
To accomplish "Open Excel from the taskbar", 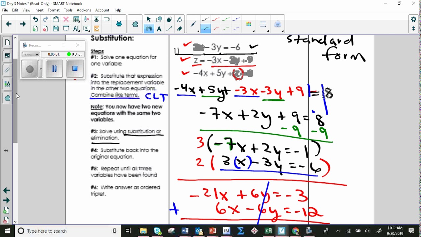I will coord(268,231).
